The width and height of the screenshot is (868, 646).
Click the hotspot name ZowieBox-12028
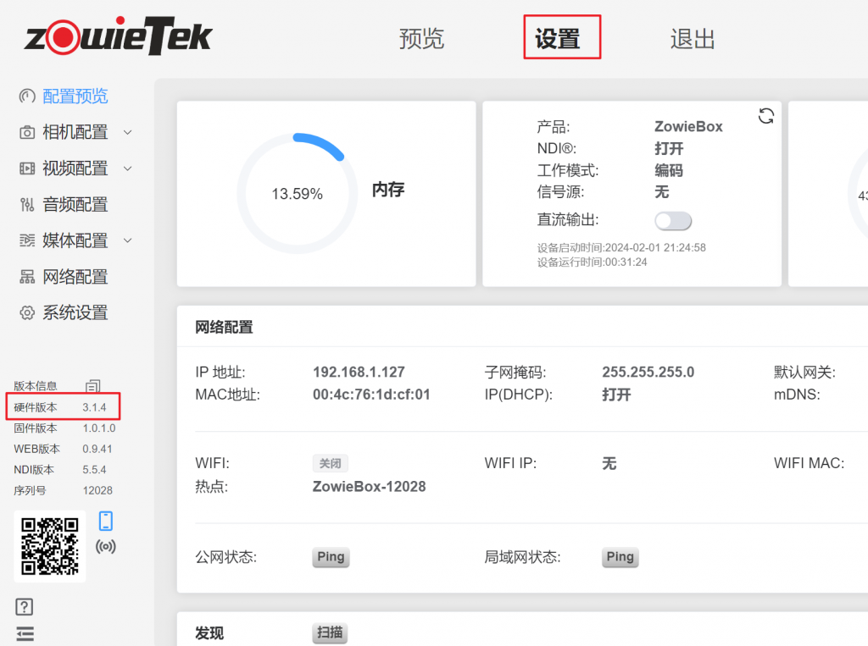pos(370,487)
